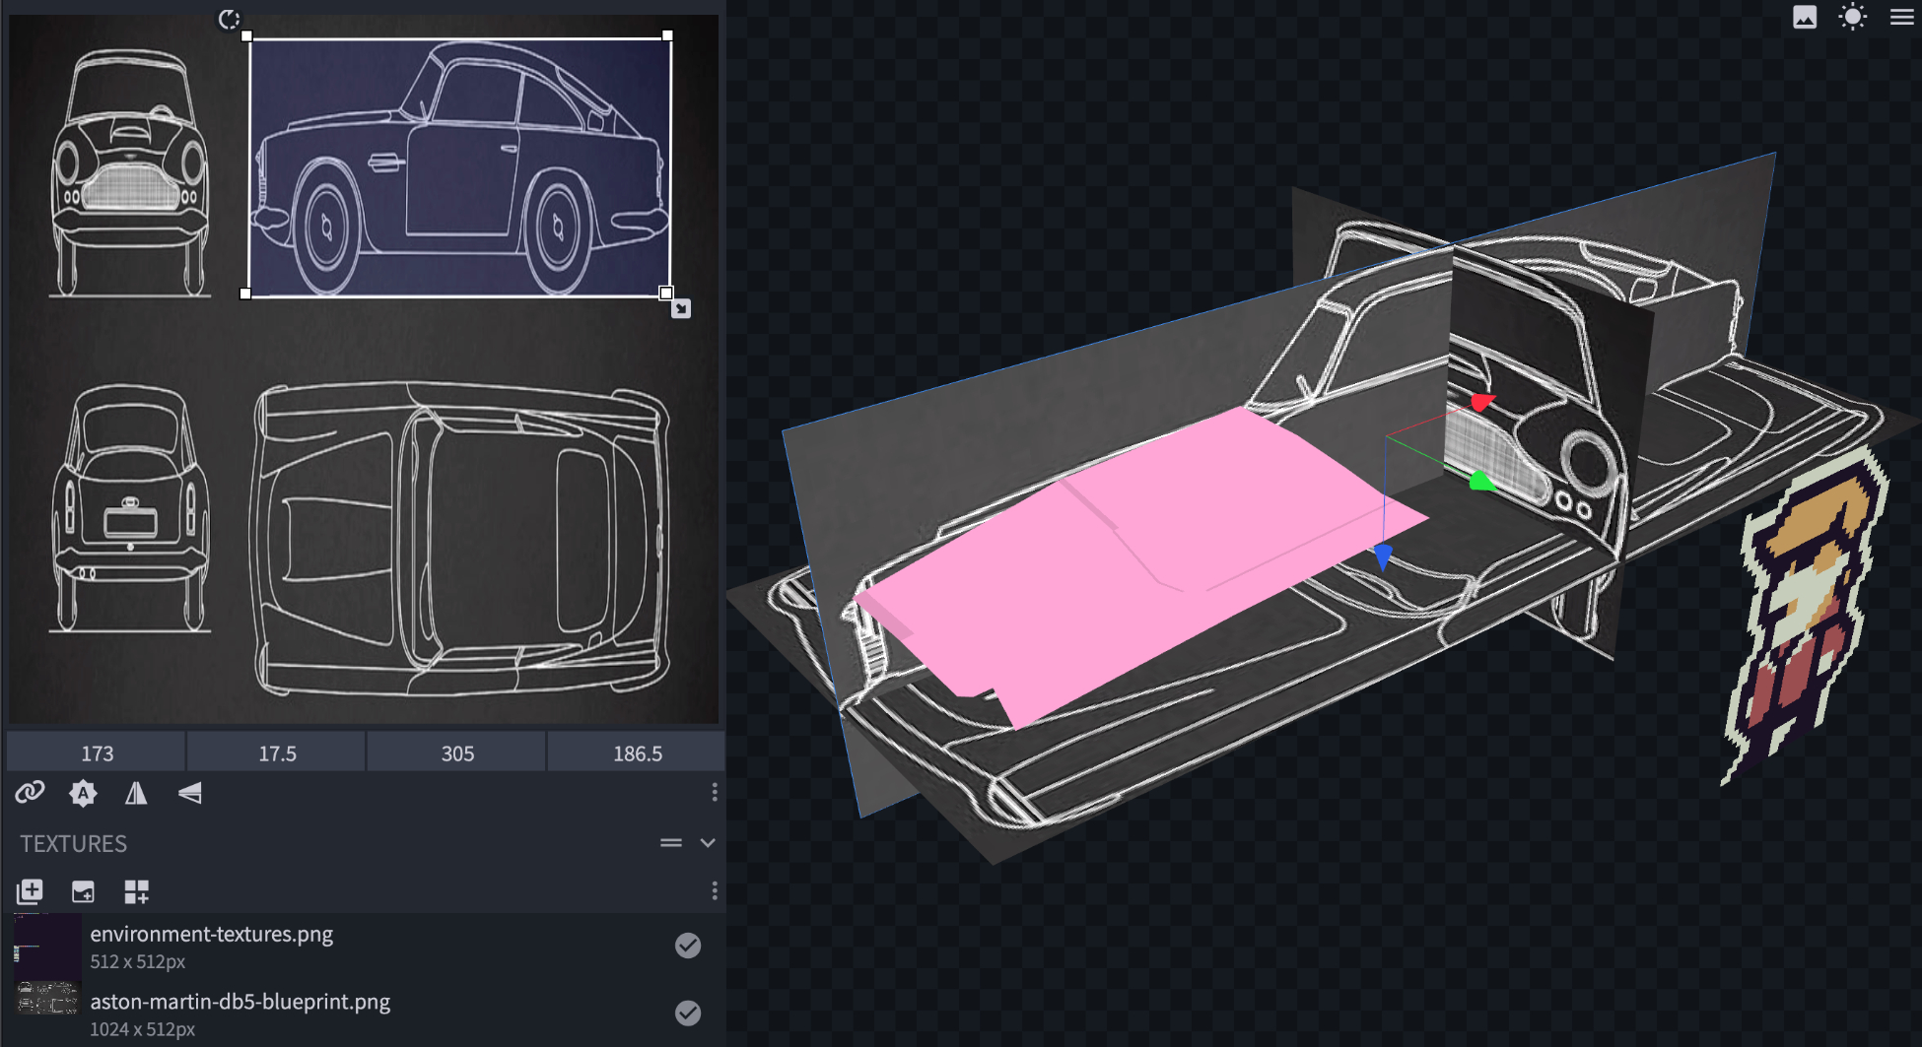1922x1047 pixels.
Task: Mirror UV vertically with the flip icon
Action: point(190,793)
